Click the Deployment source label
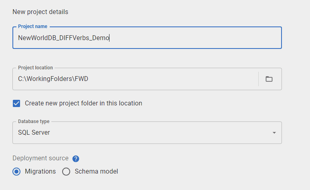310x190 pixels. click(x=41, y=158)
